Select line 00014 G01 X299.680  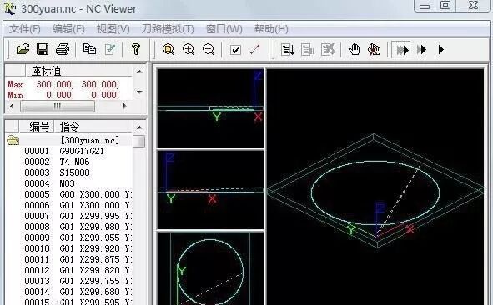[x=68, y=292]
